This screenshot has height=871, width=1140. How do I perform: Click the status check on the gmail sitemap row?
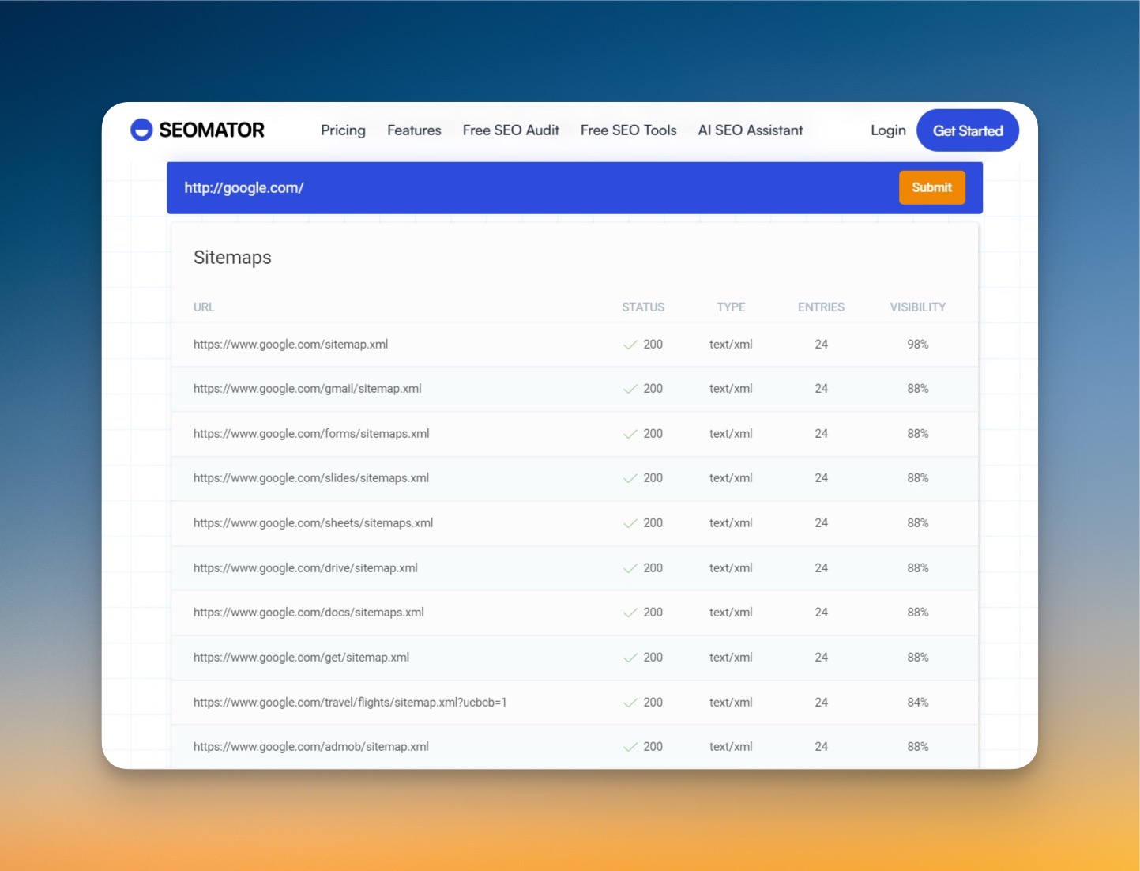[x=629, y=388]
